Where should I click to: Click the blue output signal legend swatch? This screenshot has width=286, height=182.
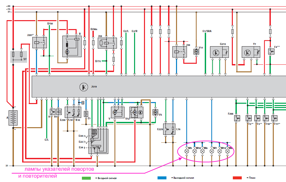tap(162, 178)
